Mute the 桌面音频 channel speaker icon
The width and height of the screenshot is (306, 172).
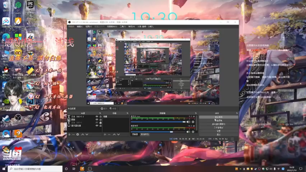(x=188, y=131)
